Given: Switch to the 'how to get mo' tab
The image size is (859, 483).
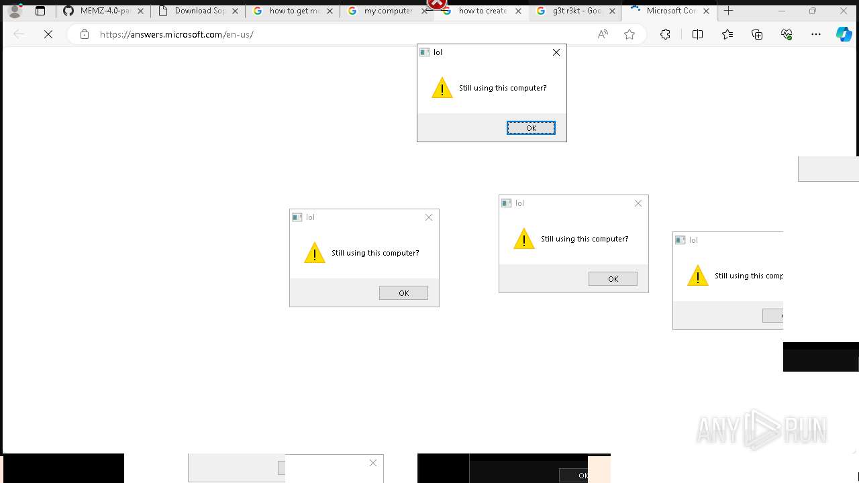Looking at the screenshot, I should click(293, 11).
